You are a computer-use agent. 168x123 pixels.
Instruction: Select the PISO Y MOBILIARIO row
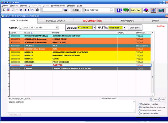click(x=80, y=62)
